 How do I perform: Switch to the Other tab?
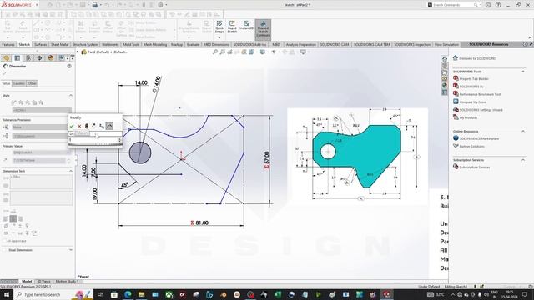click(x=32, y=83)
